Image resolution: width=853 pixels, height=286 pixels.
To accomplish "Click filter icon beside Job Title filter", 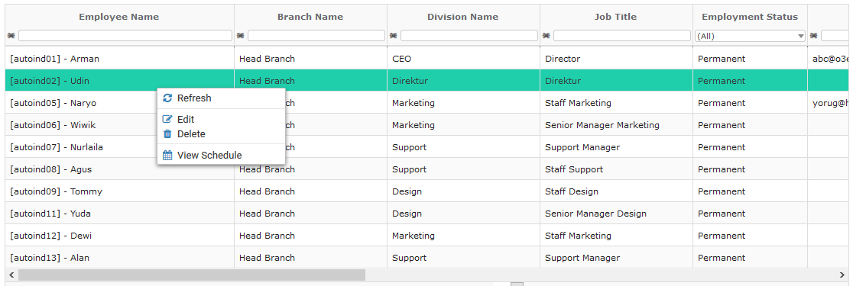I will tap(547, 35).
